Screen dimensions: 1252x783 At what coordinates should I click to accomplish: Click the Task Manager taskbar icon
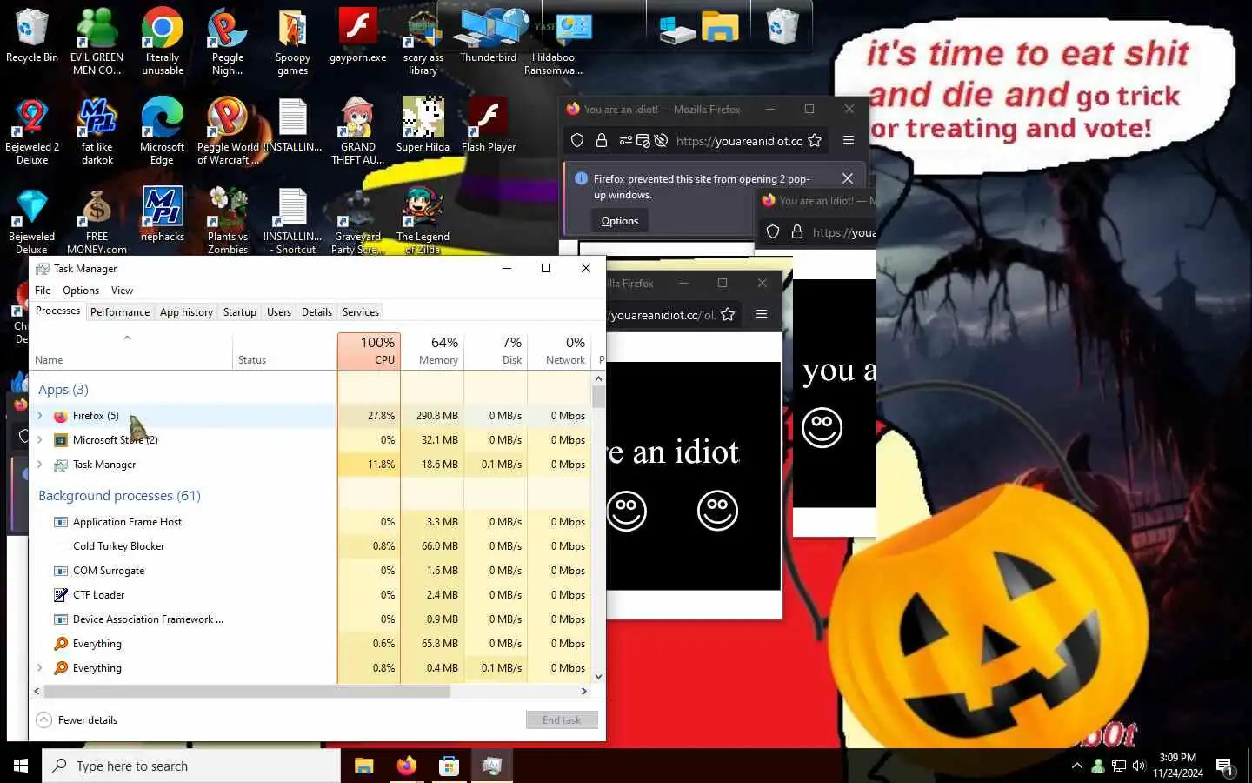click(491, 766)
